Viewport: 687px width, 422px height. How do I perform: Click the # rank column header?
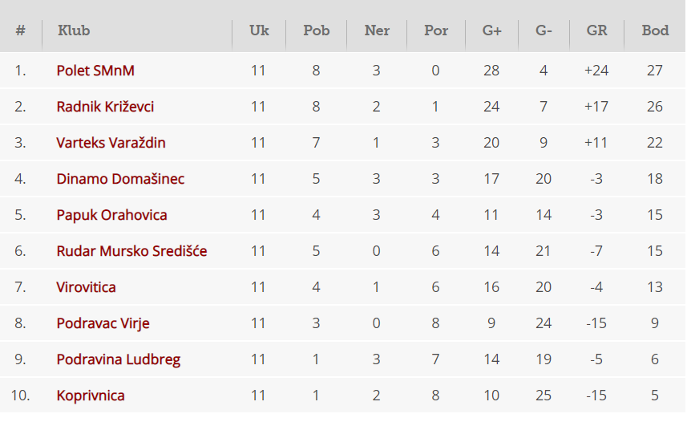coord(21,30)
